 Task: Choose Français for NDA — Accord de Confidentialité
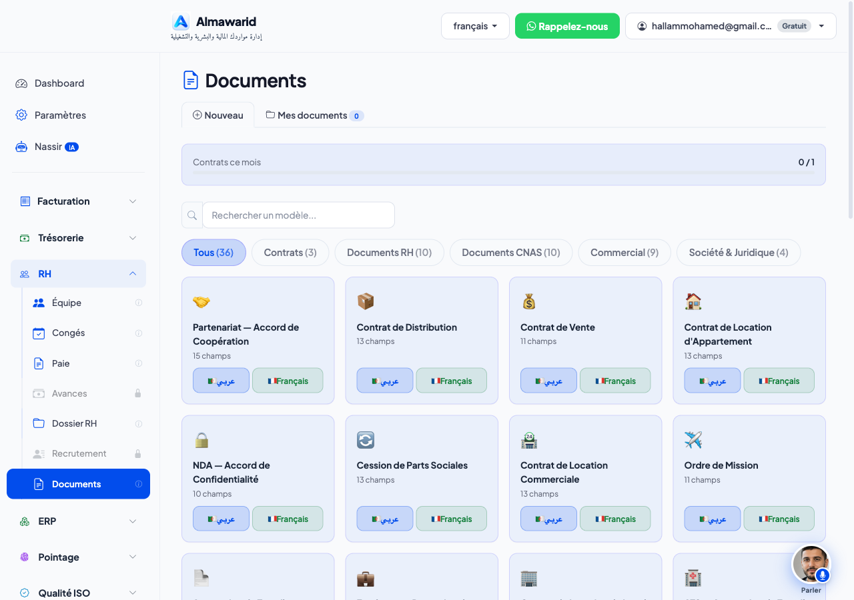288,519
